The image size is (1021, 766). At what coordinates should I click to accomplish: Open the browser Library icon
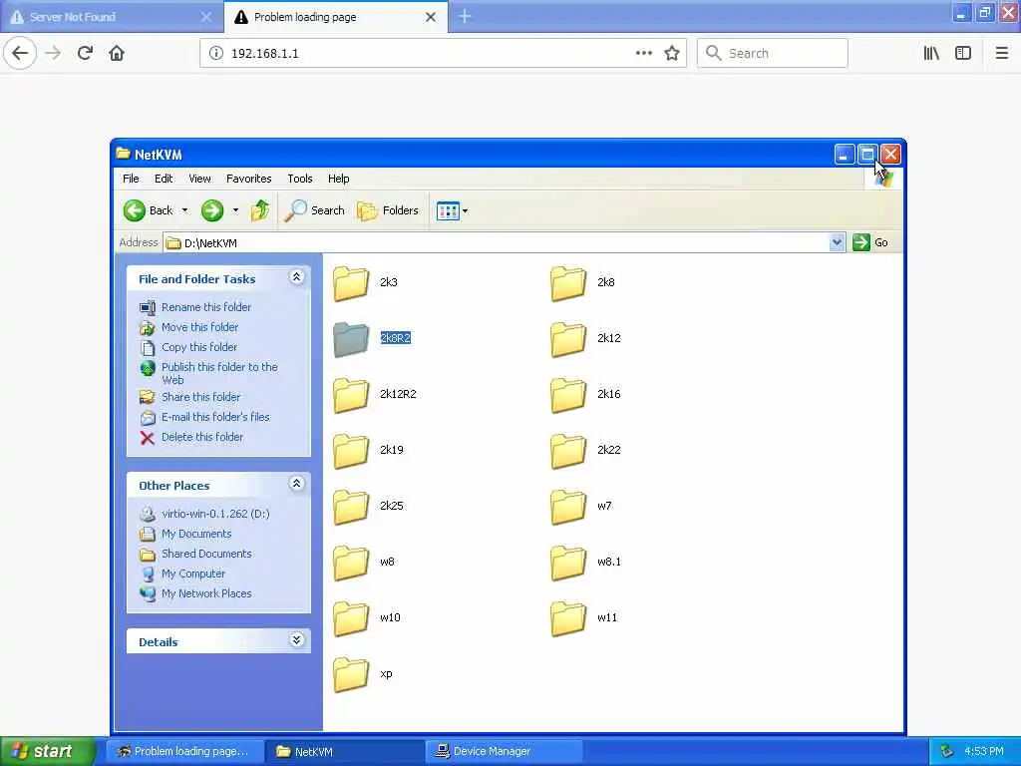(x=931, y=54)
